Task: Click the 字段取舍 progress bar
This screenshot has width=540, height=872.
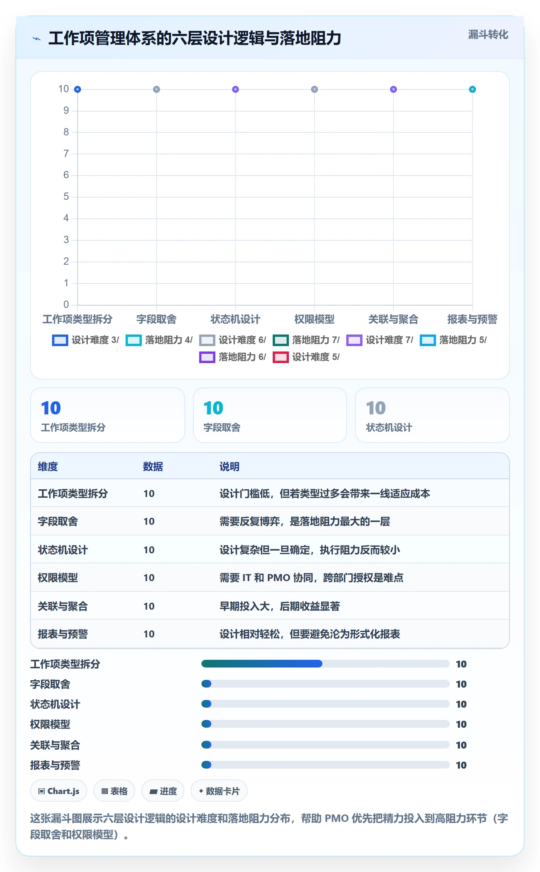Action: (x=326, y=684)
